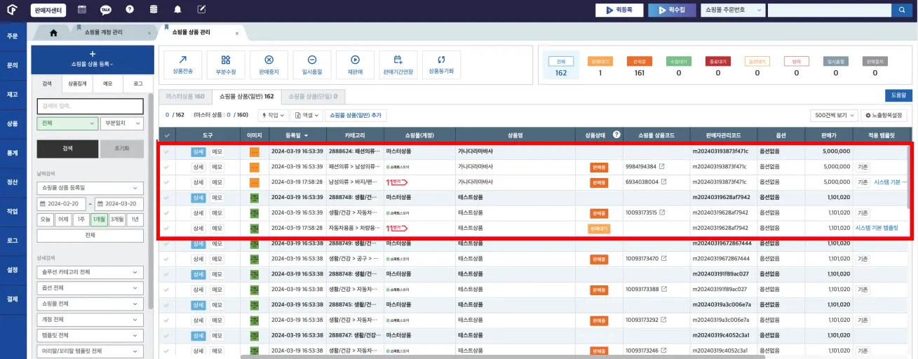Click the home icon tab
This screenshot has width=918, height=359.
click(54, 33)
